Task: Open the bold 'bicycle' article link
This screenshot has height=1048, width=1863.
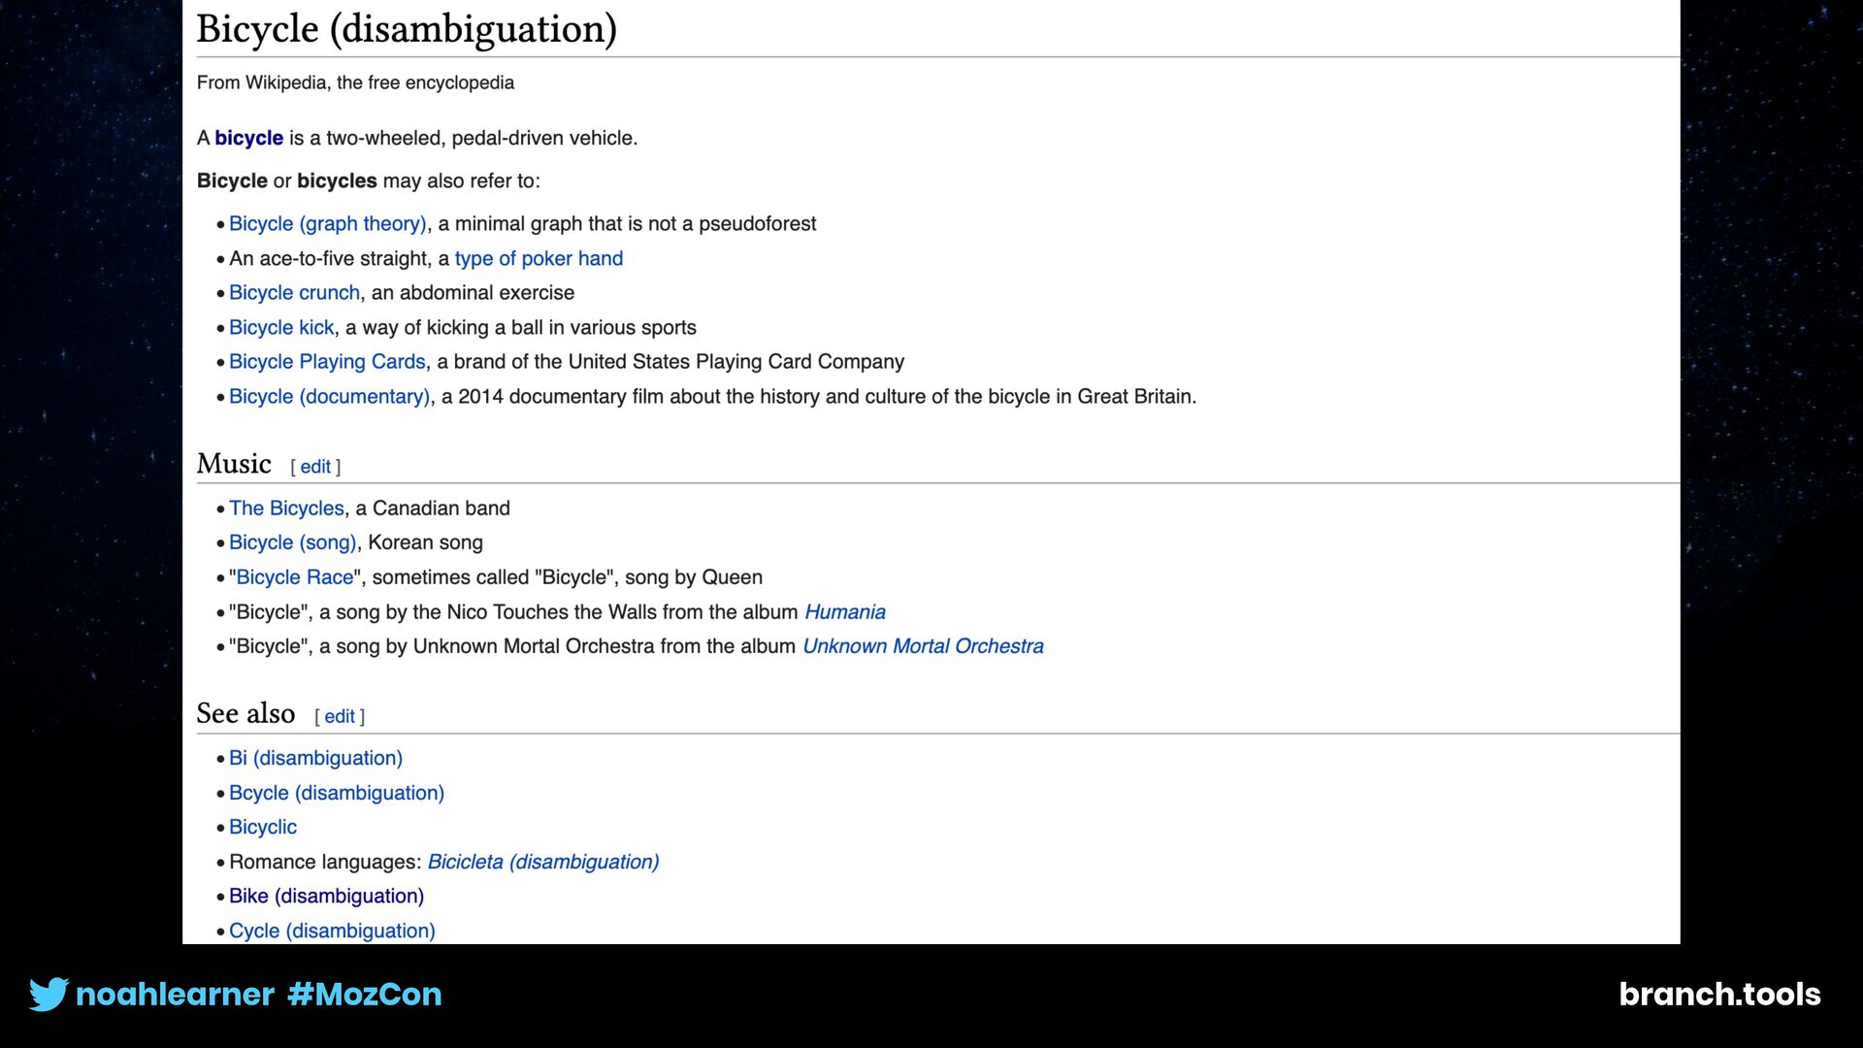Action: [x=248, y=138]
